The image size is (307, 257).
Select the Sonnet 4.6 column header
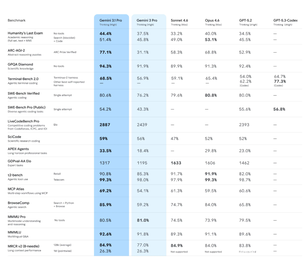pos(180,20)
